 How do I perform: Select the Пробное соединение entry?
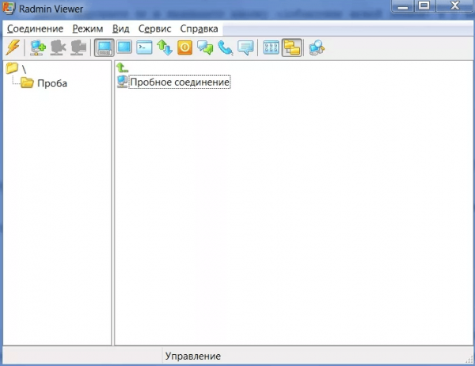[x=180, y=82]
